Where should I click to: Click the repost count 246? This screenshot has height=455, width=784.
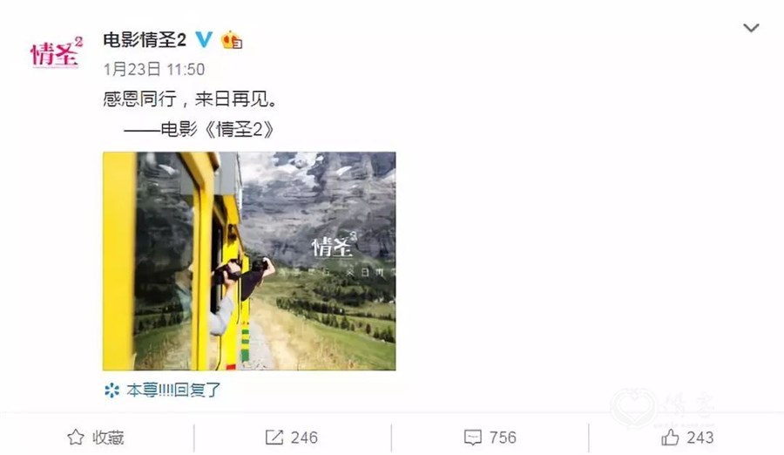305,438
